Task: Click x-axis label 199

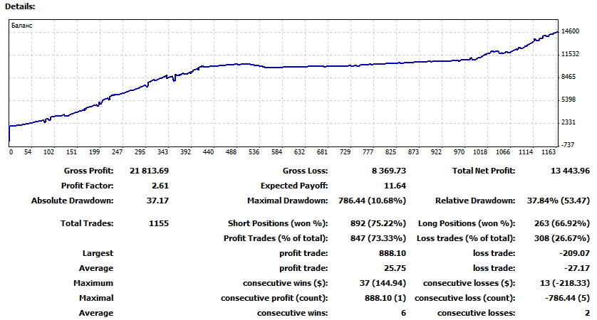Action: pyautogui.click(x=95, y=152)
